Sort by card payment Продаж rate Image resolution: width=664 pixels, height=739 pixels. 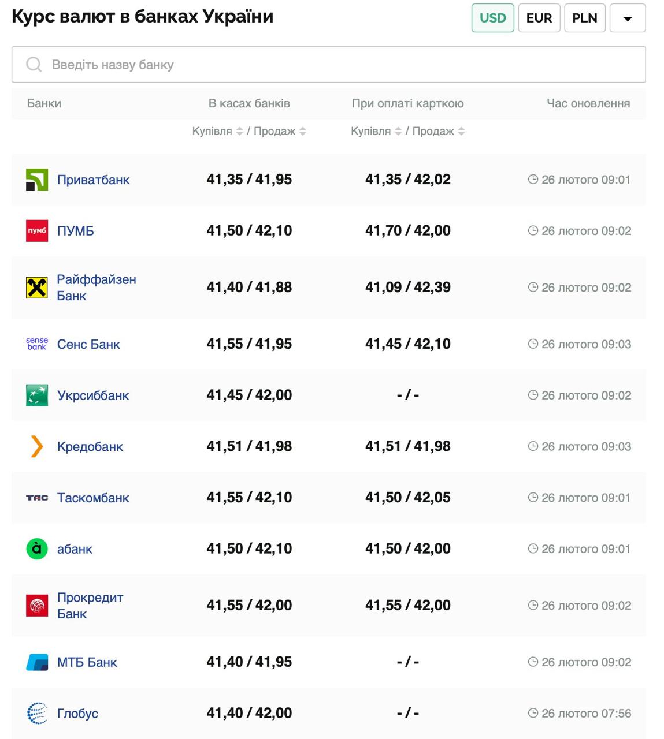click(461, 132)
